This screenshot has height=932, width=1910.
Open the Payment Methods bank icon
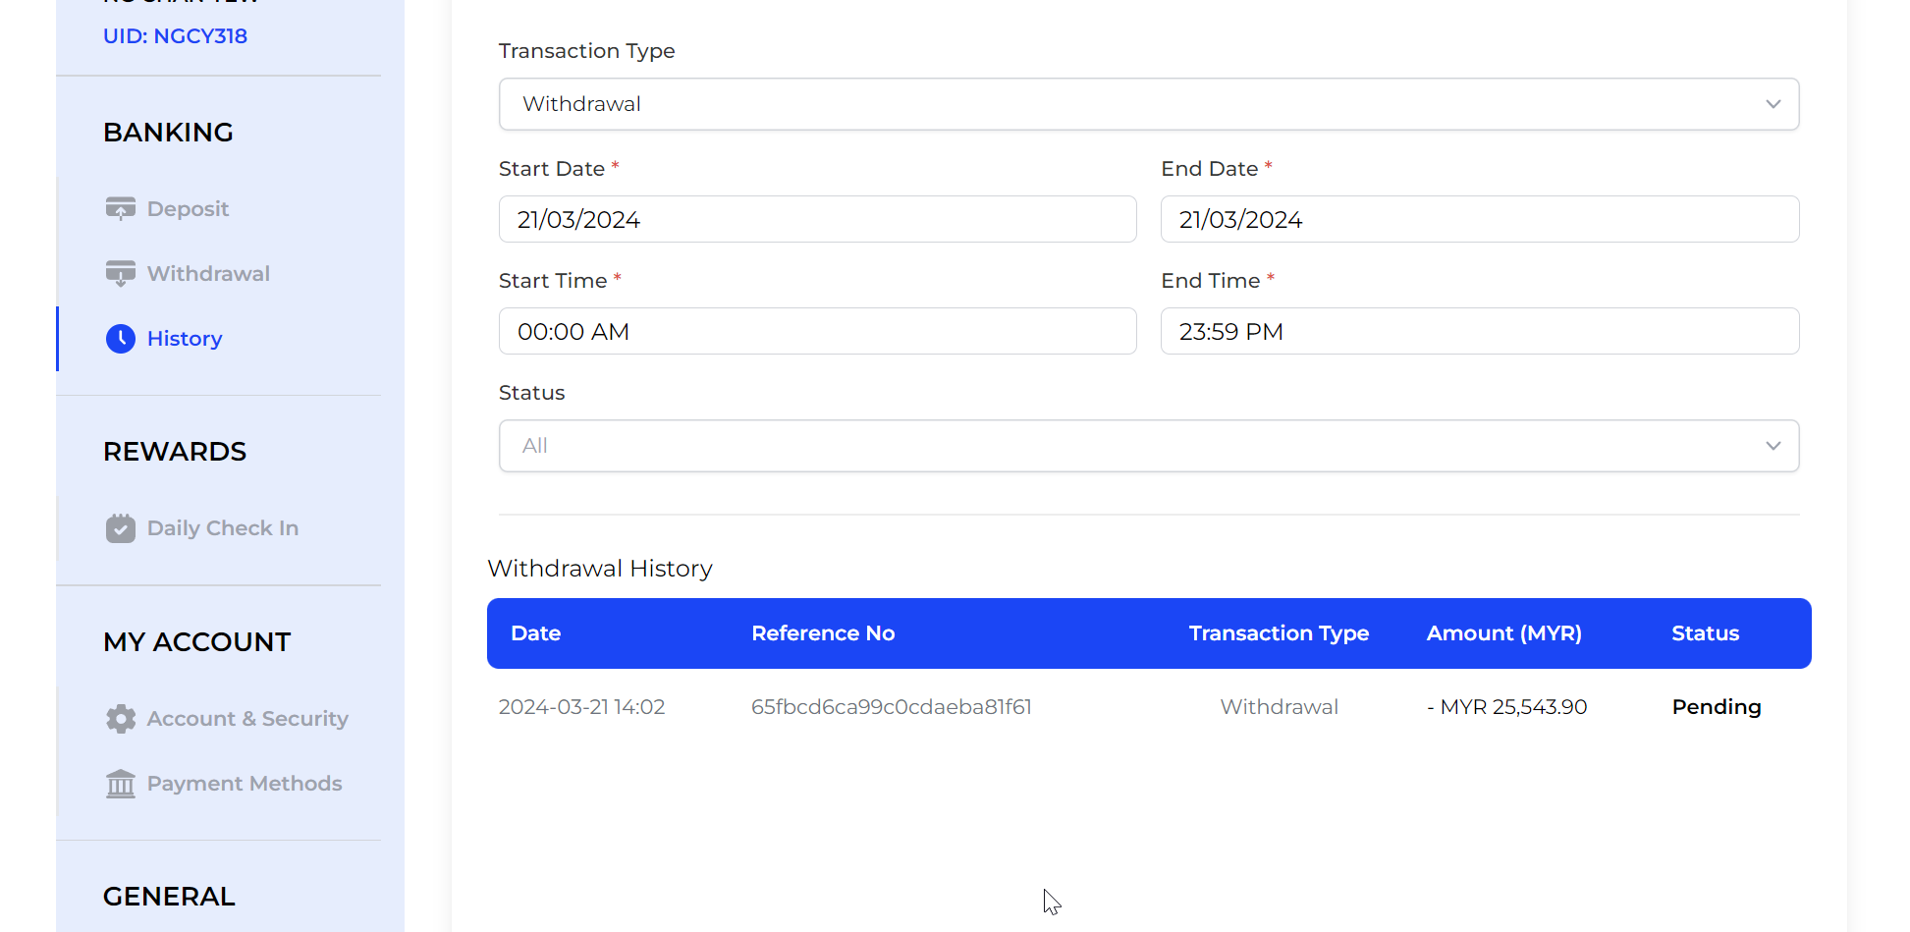tap(120, 784)
